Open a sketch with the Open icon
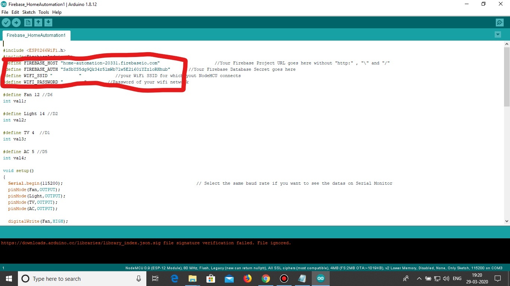The height and width of the screenshot is (286, 510). [x=38, y=23]
